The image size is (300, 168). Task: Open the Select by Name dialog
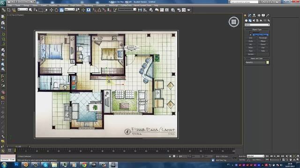coord(36,10)
